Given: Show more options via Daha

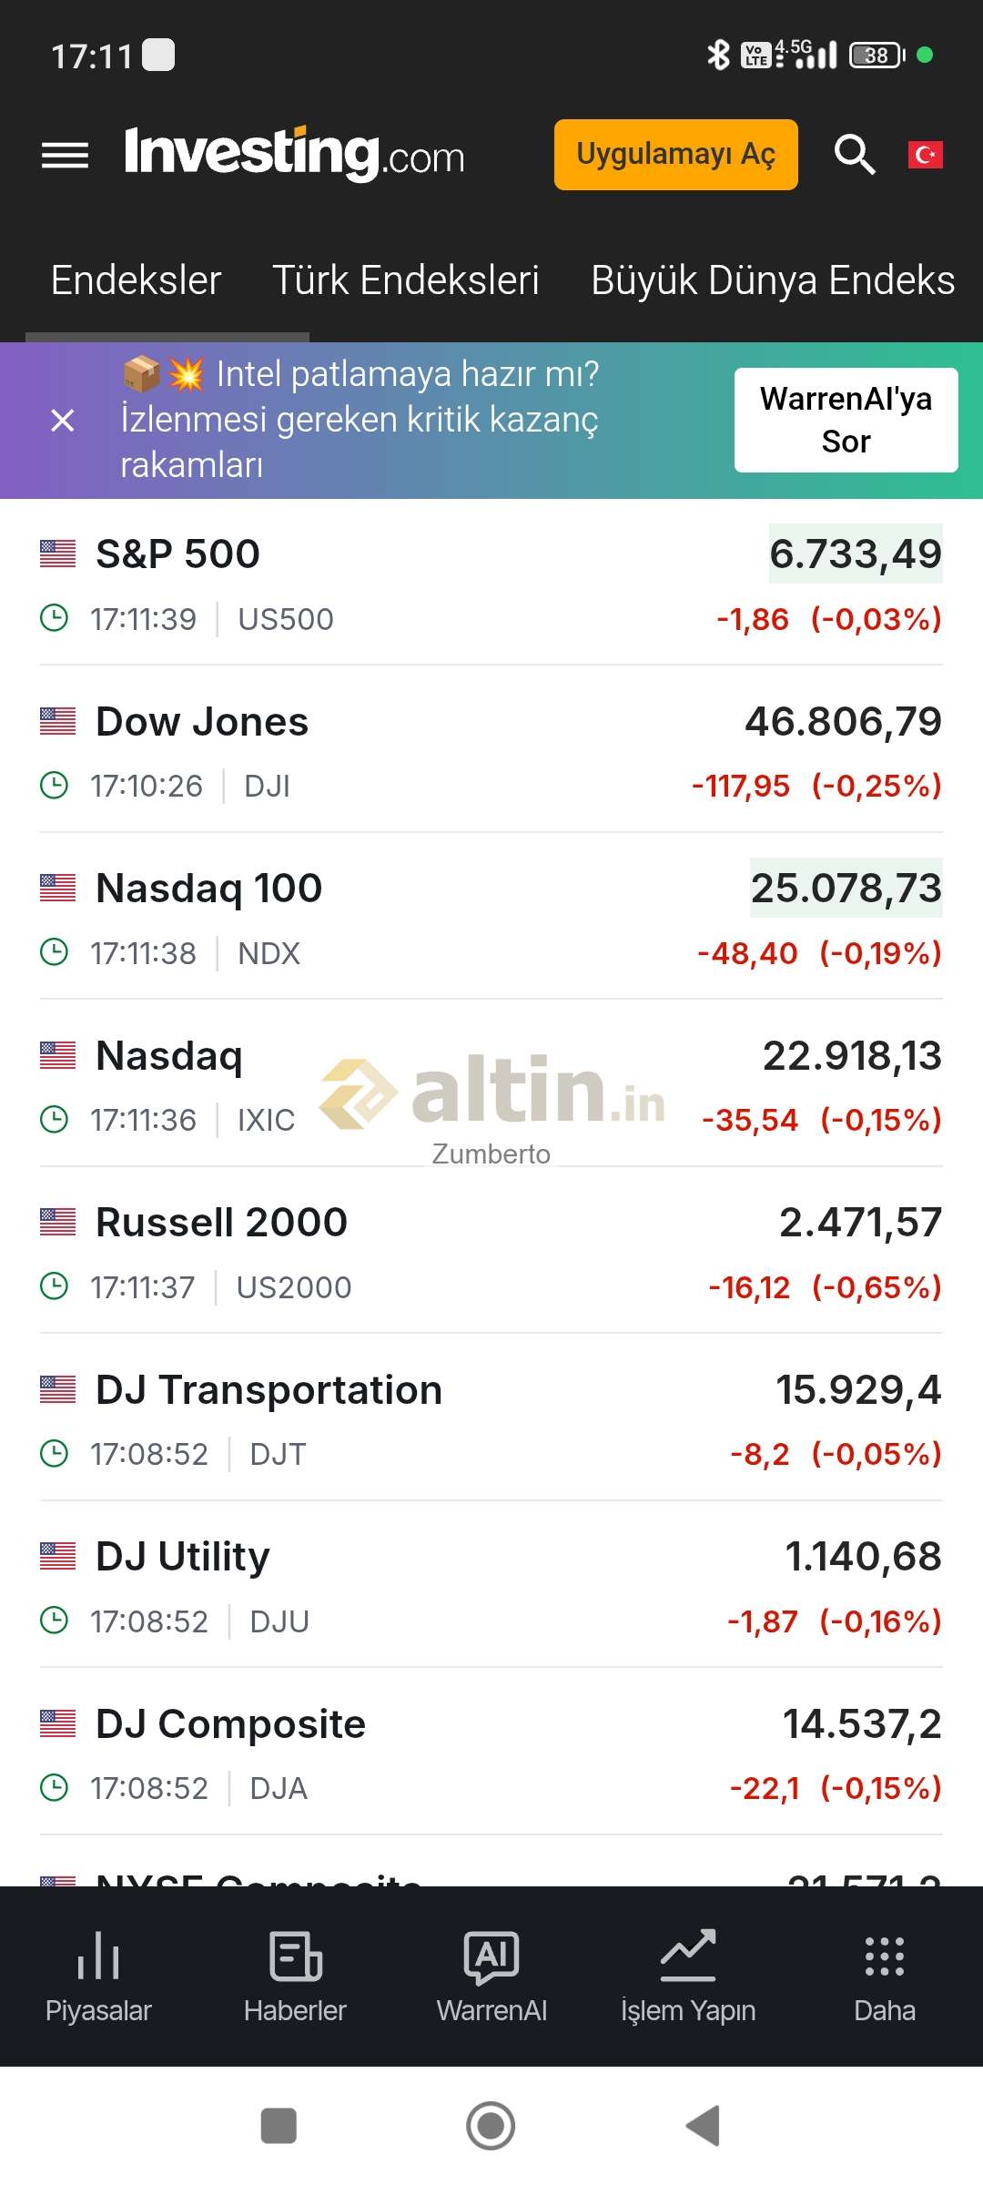Looking at the screenshot, I should tap(885, 1977).
